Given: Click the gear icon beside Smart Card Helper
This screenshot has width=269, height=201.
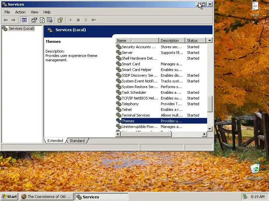Looking at the screenshot, I should click(x=119, y=69).
